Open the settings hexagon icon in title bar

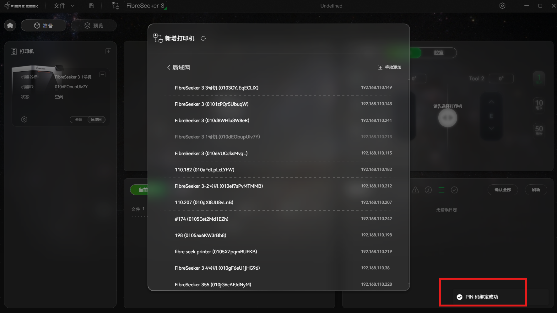pyautogui.click(x=502, y=6)
